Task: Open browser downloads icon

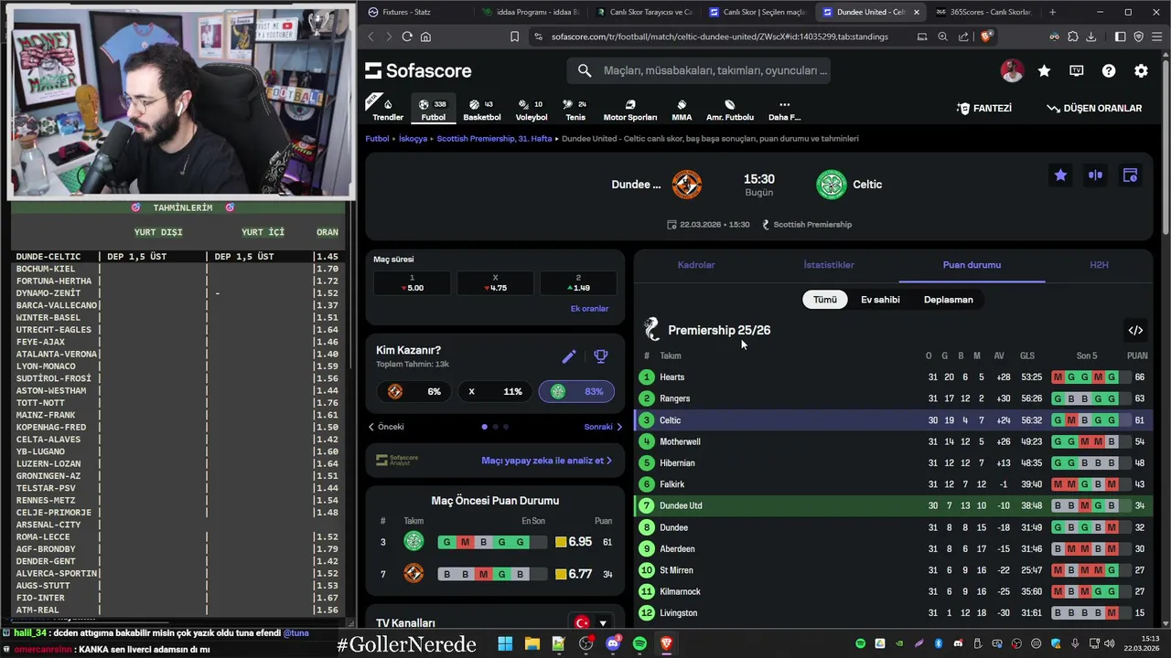Action: click(1090, 37)
